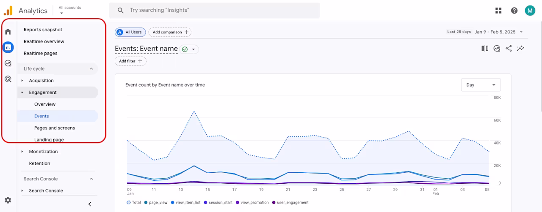Open the Advertising icon in left rail

click(x=8, y=79)
